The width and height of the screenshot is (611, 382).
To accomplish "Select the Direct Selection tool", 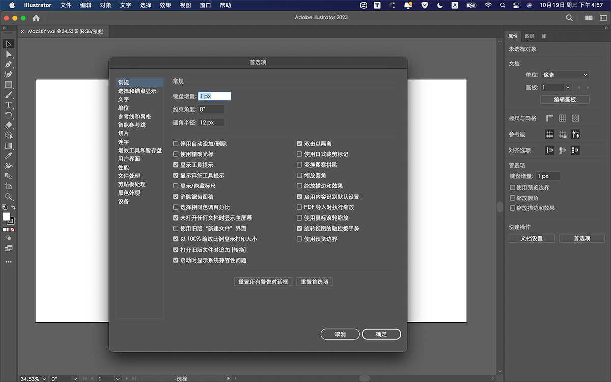I will coord(9,54).
